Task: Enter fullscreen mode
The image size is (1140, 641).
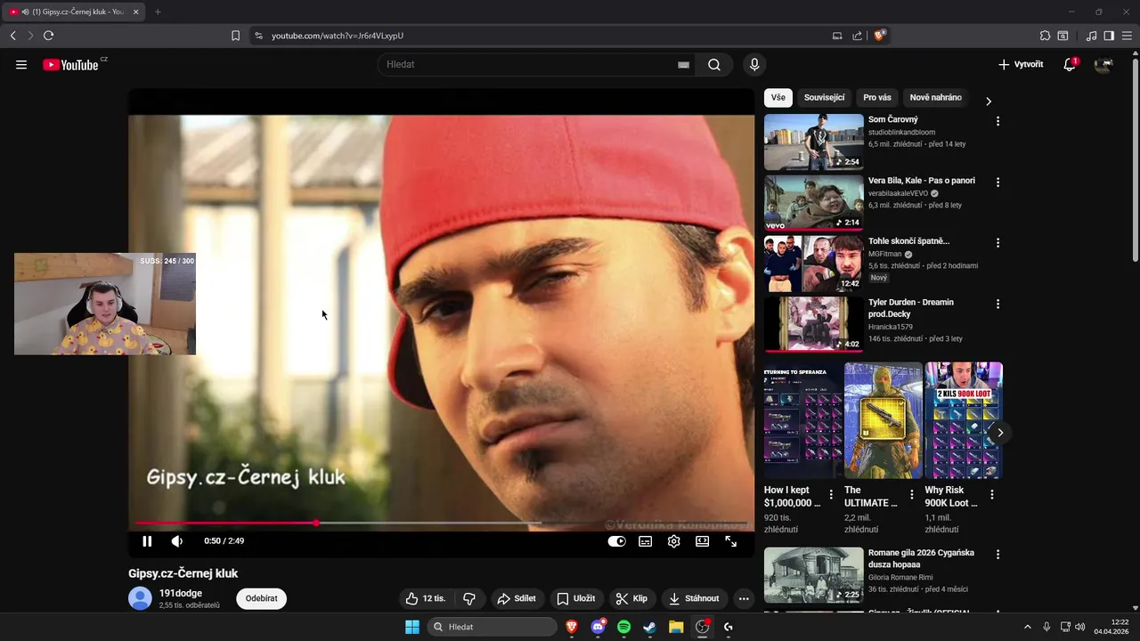Action: pos(730,540)
